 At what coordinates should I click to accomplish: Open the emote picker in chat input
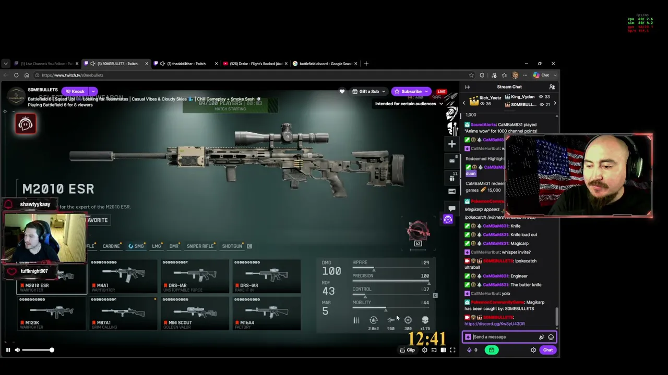pos(551,337)
